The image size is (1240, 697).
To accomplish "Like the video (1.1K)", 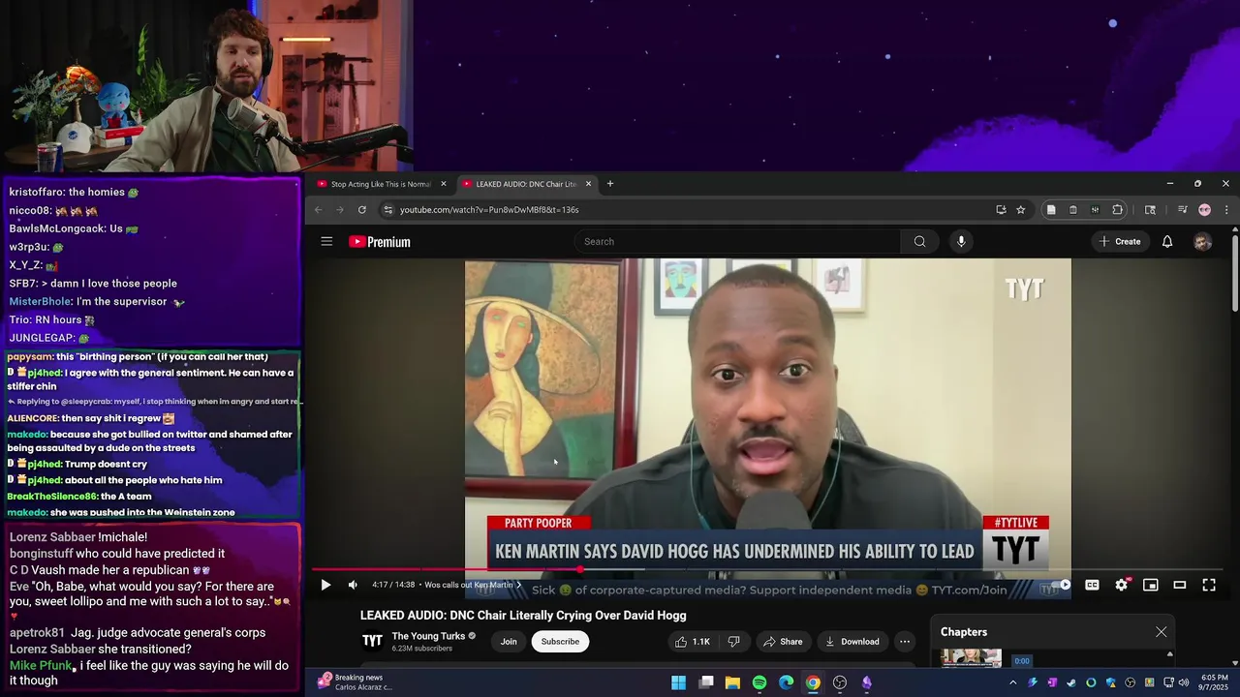I will [694, 641].
